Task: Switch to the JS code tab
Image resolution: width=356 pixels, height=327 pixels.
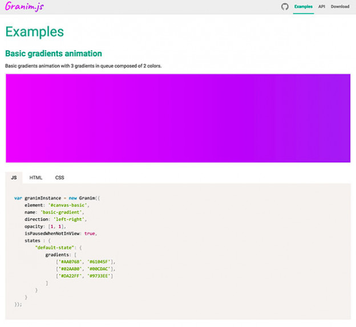Action: [14, 178]
